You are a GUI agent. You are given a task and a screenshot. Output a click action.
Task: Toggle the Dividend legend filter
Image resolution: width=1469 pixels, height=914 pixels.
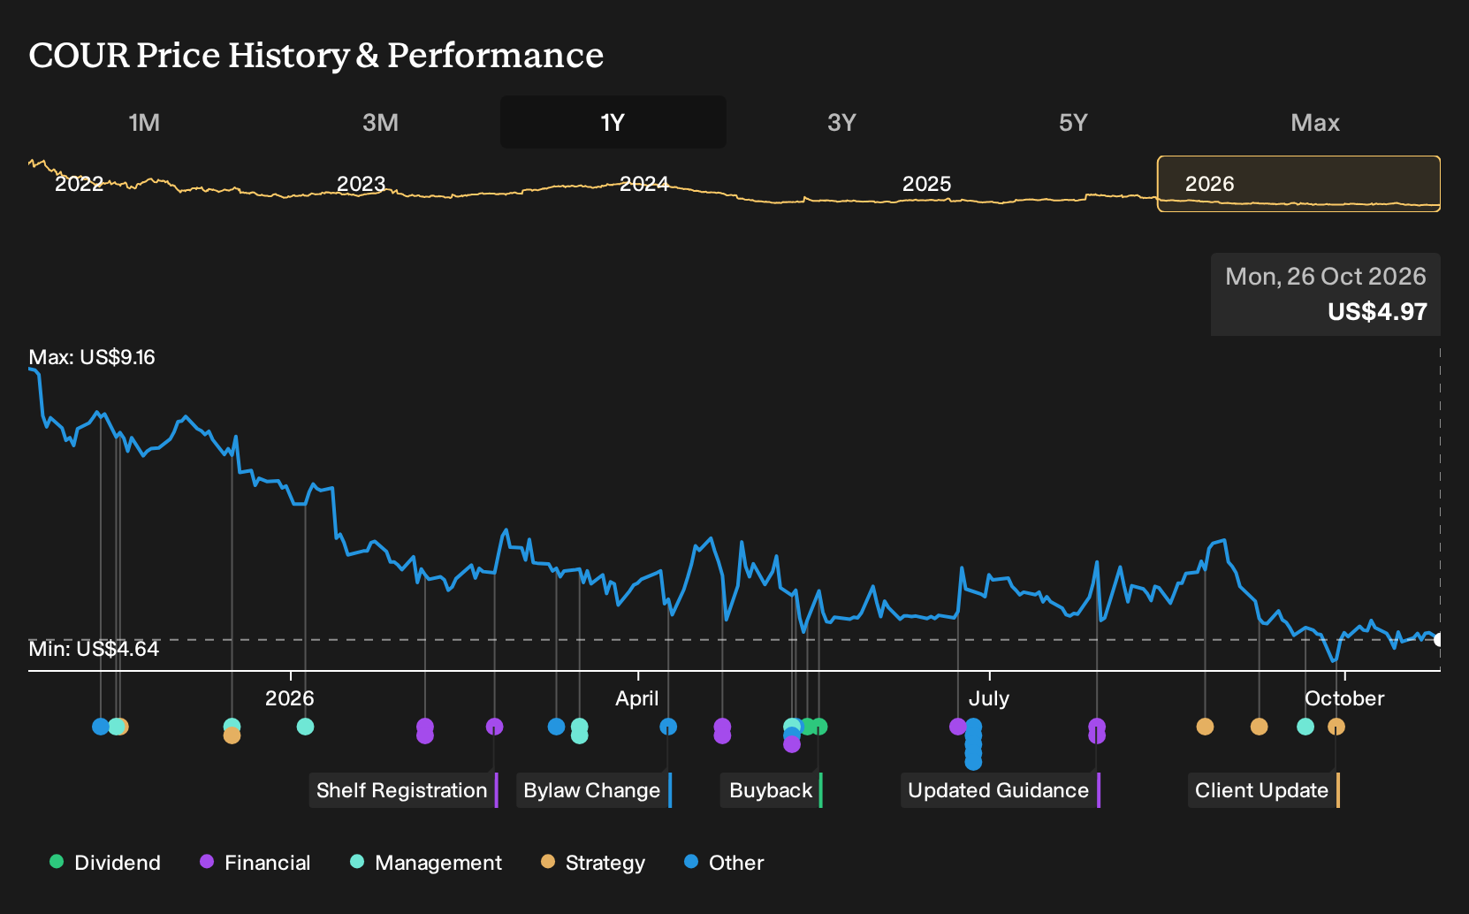(x=105, y=863)
